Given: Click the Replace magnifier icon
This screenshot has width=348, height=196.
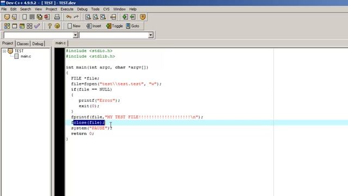Looking at the screenshot, I should click(96, 17).
